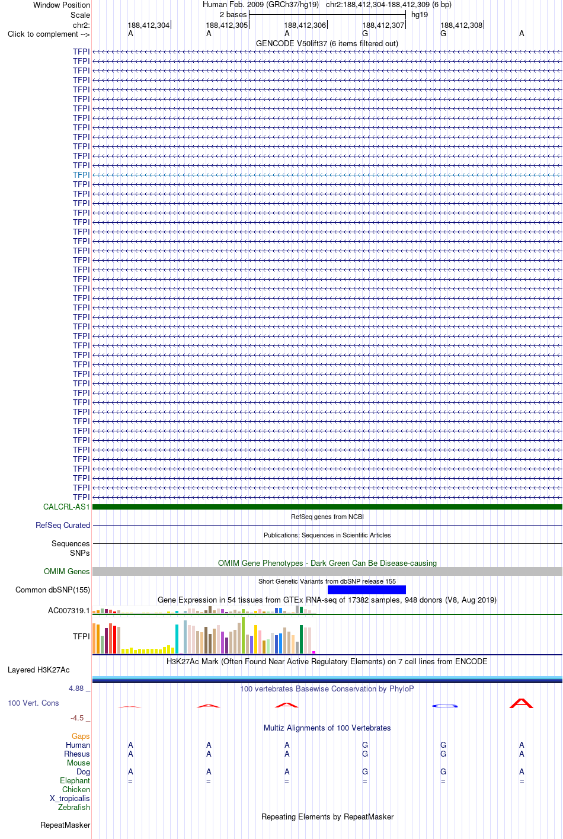The height and width of the screenshot is (839, 563).
Task: Click the dark green CALCRL-AS1 exon bar
Action: pos(327,507)
